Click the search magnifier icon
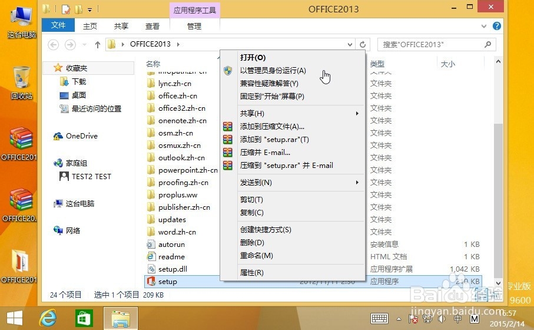This screenshot has width=534, height=330. (x=487, y=44)
